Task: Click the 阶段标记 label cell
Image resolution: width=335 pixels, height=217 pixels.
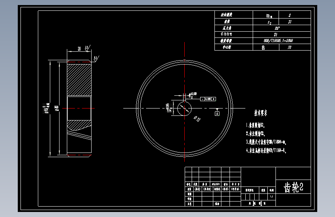Action: pos(250,190)
